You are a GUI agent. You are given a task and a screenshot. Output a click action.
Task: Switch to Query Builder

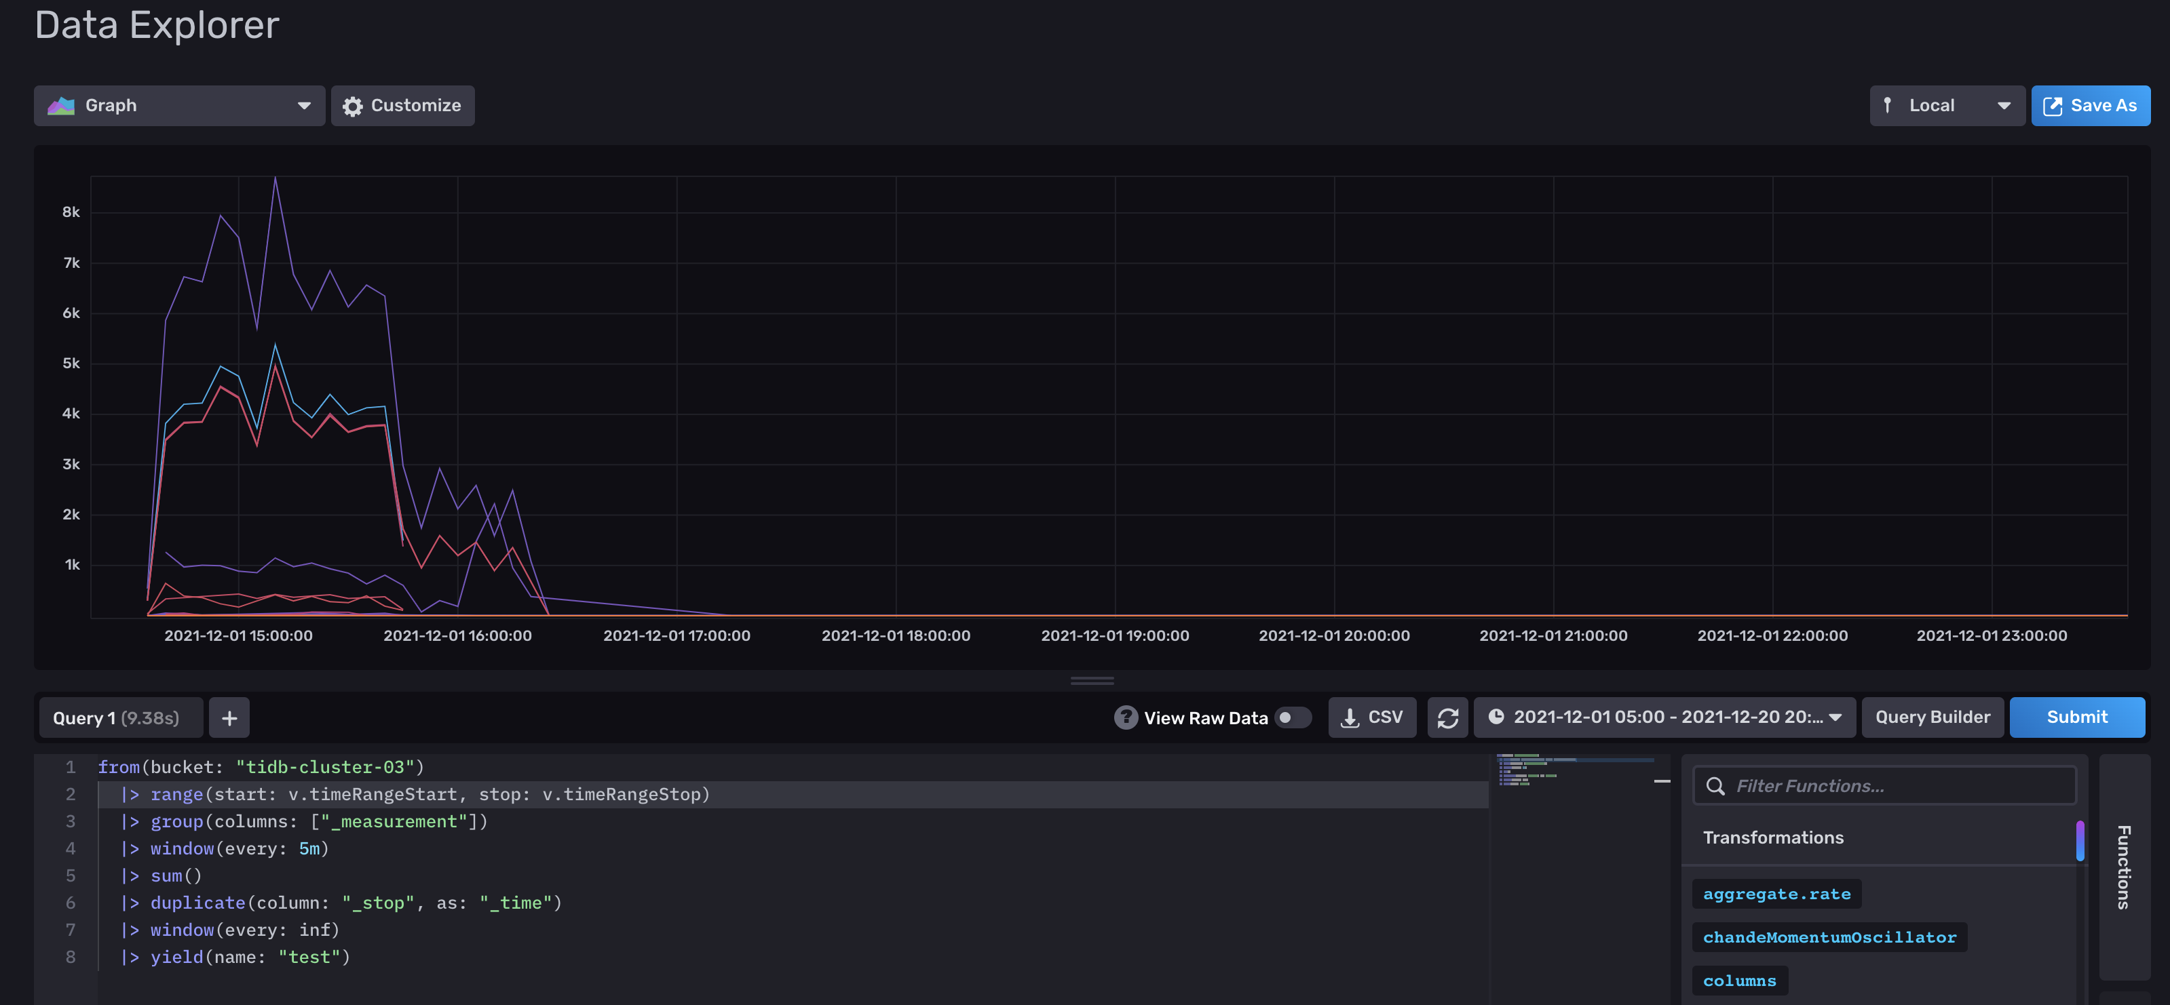click(x=1932, y=718)
